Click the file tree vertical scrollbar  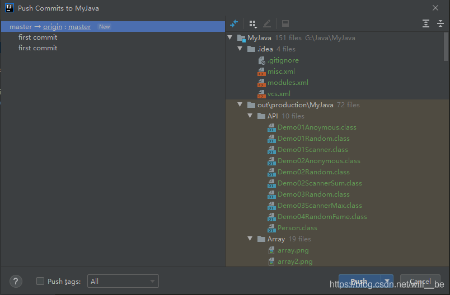tap(446, 47)
